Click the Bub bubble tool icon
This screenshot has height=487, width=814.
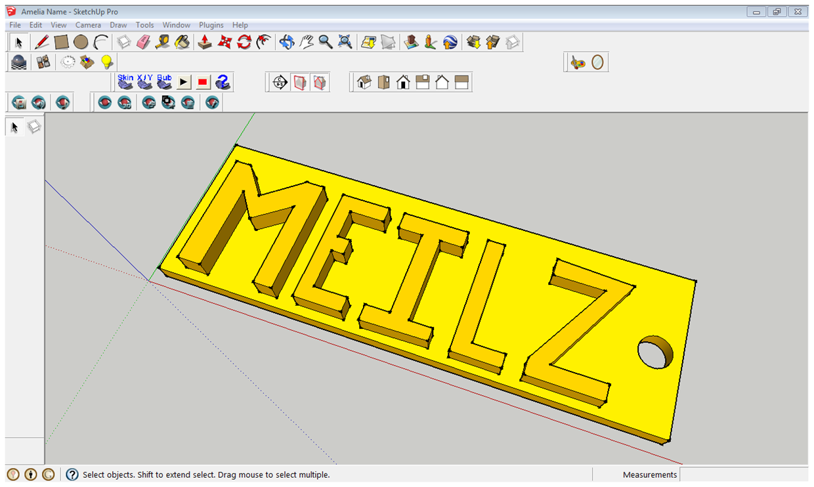point(164,82)
